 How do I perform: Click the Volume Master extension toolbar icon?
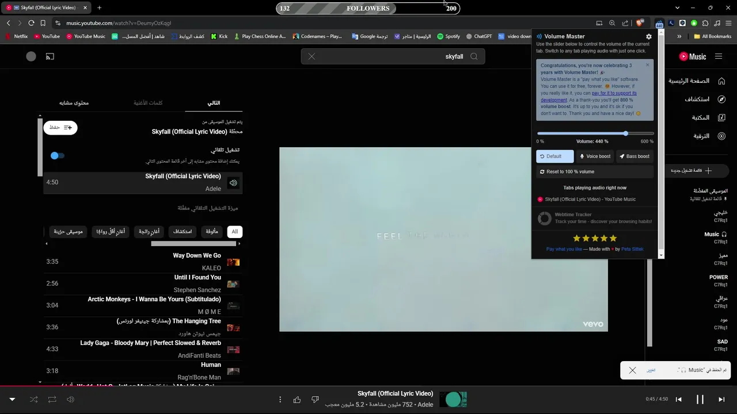[x=659, y=23]
